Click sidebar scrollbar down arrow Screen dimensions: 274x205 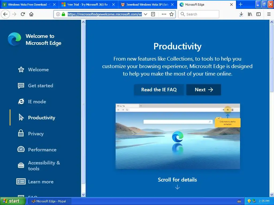pos(83,195)
